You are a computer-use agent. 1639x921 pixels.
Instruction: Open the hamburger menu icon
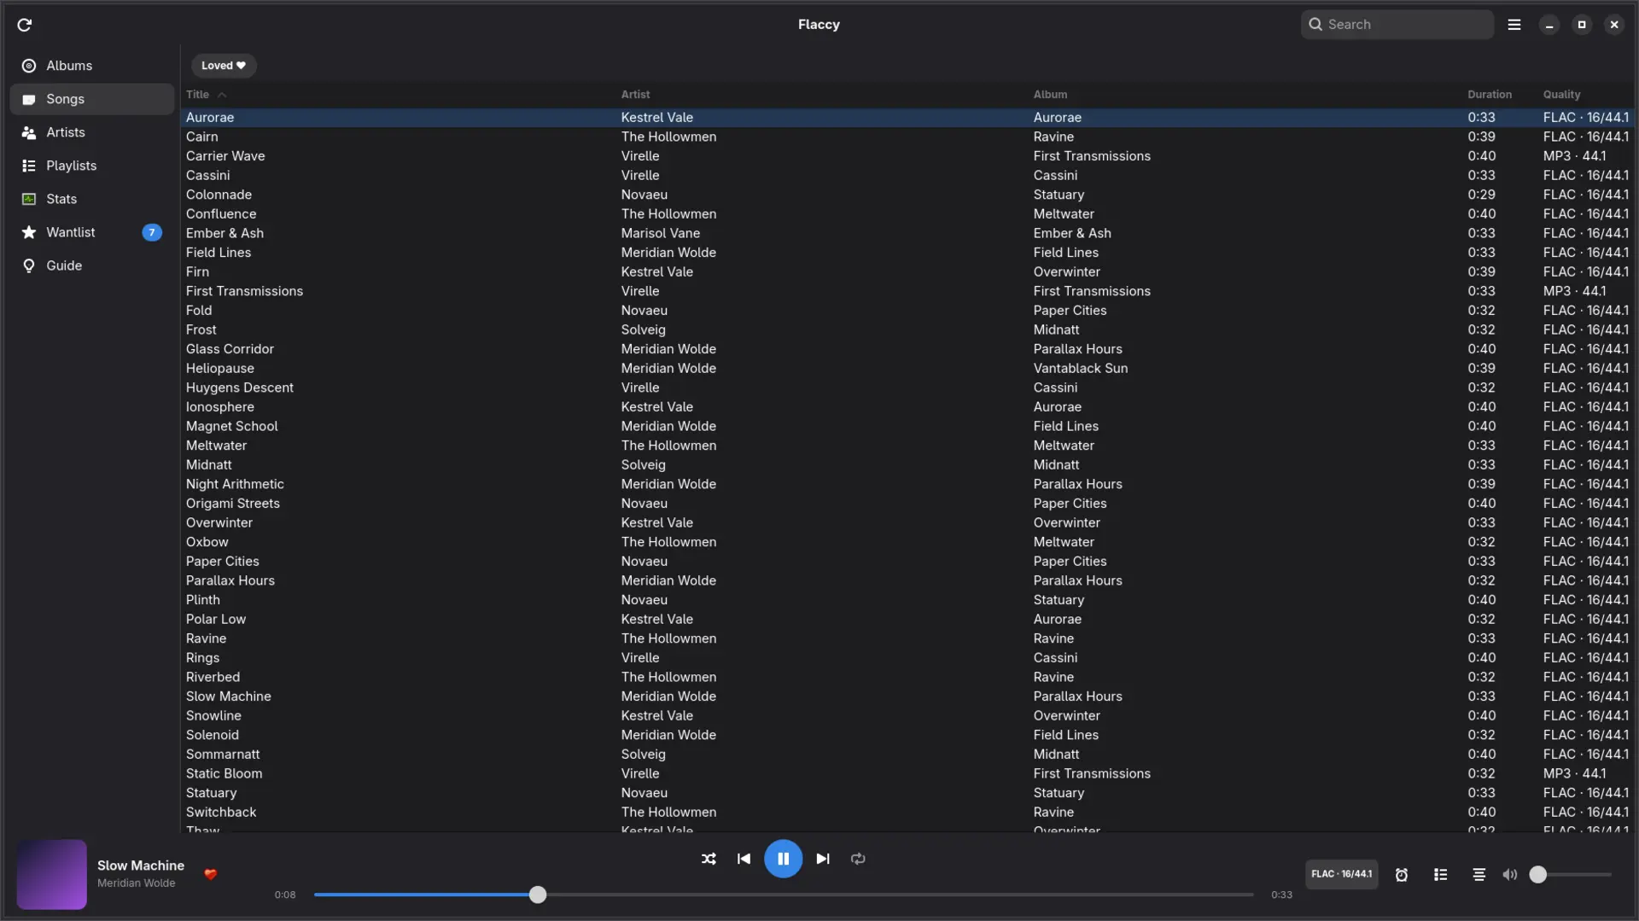pyautogui.click(x=1514, y=25)
